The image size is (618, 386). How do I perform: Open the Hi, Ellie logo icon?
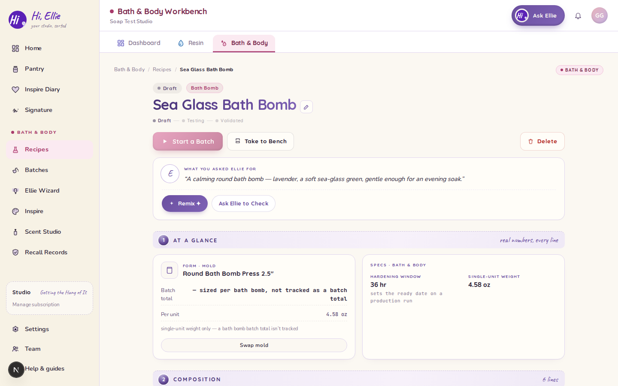18,20
